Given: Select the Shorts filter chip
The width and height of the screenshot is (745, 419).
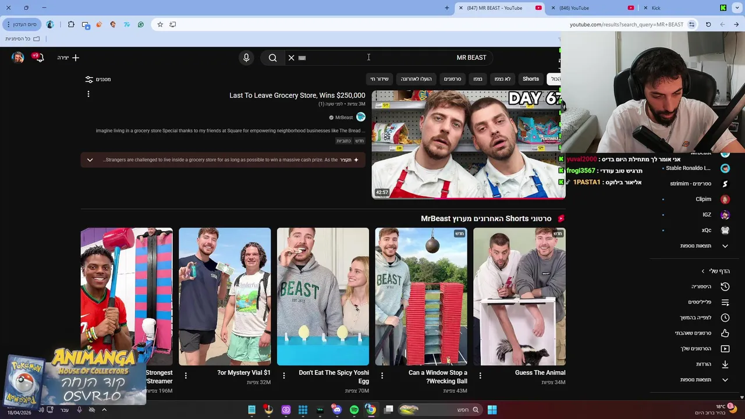Looking at the screenshot, I should point(531,79).
